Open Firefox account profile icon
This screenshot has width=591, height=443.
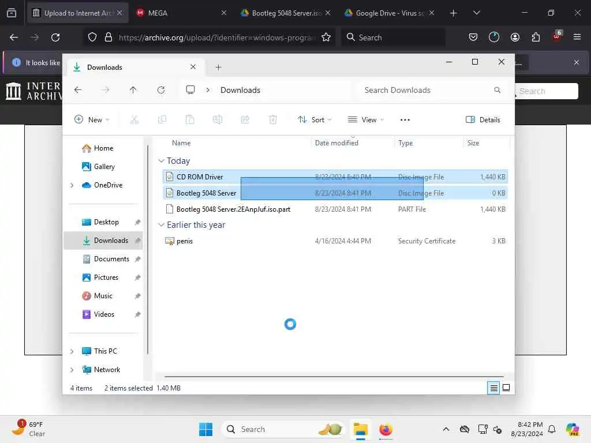click(x=515, y=37)
